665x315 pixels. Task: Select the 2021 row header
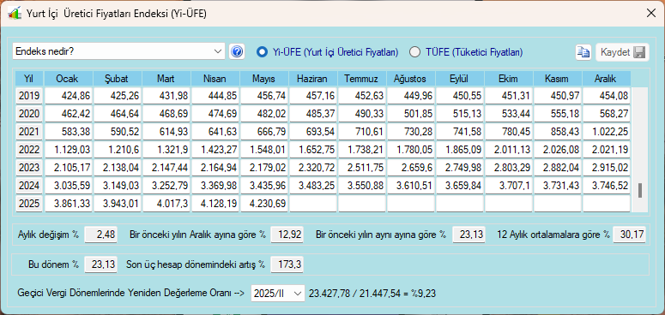[x=29, y=132]
